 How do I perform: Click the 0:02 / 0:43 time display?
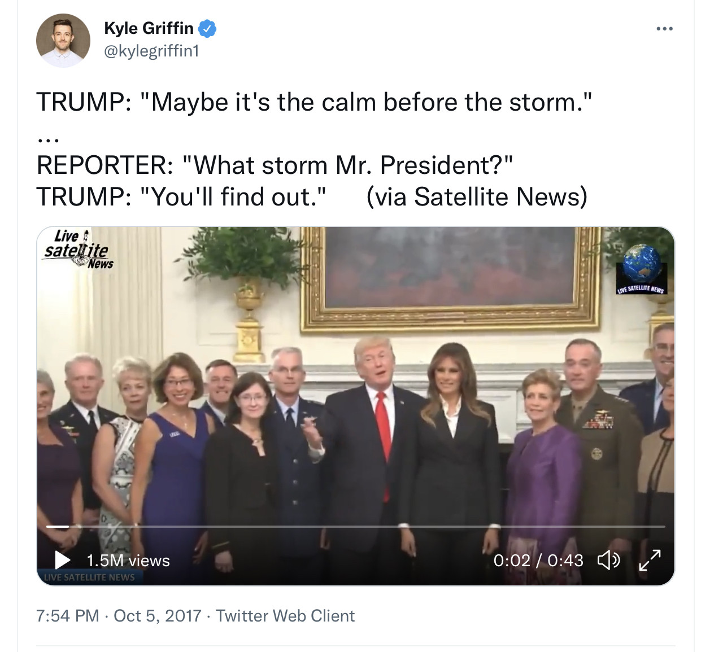[x=538, y=560]
